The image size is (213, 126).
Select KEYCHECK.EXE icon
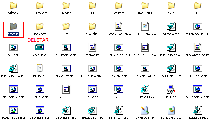click(145, 68)
